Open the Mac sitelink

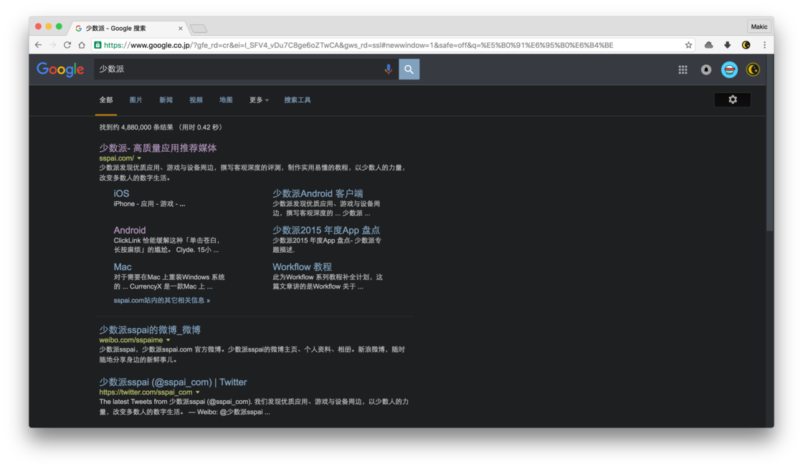tap(123, 267)
